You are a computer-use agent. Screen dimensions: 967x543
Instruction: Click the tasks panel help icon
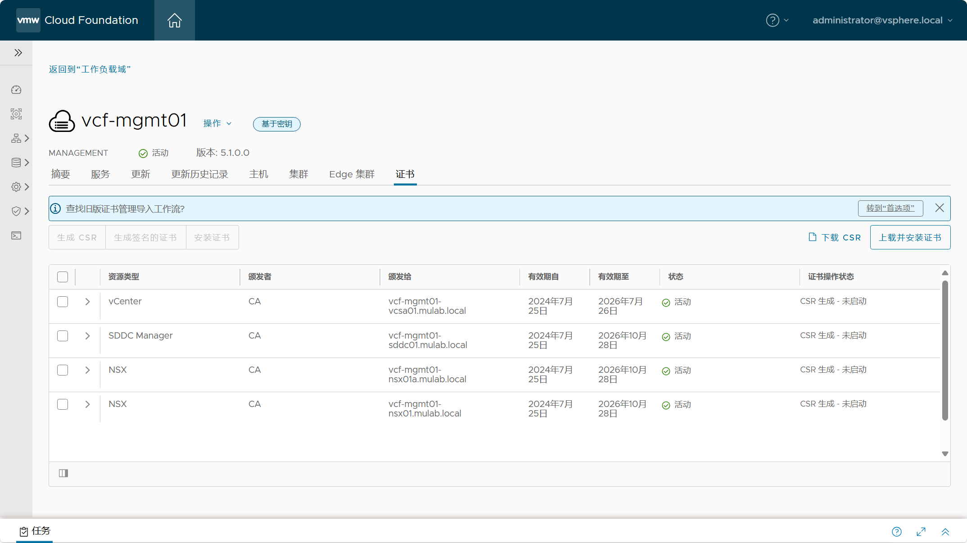(897, 532)
